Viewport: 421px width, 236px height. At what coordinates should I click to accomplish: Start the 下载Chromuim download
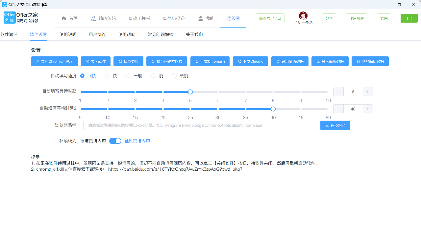(210, 61)
